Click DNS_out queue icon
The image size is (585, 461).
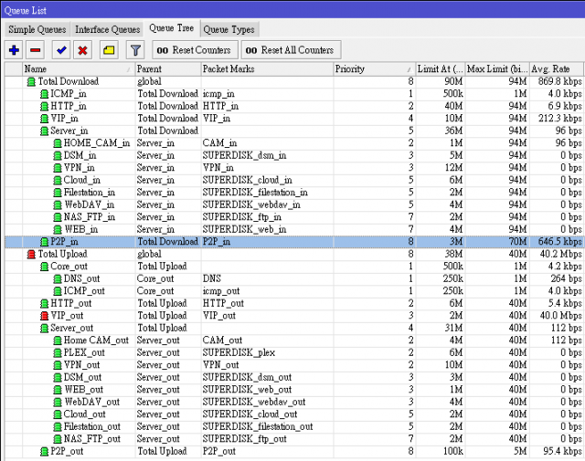pyautogui.click(x=58, y=278)
